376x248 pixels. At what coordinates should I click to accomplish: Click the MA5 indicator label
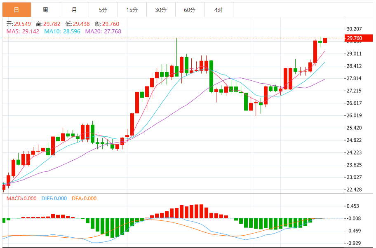23,31
